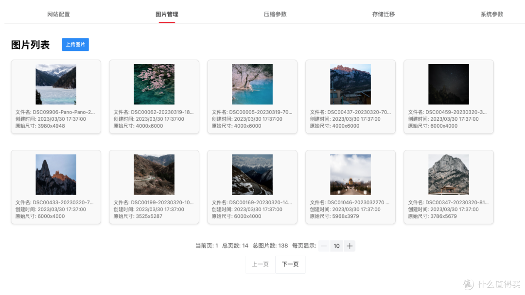Open thumbnail of DSC00005-20230319-70 tree by water

[252, 84]
